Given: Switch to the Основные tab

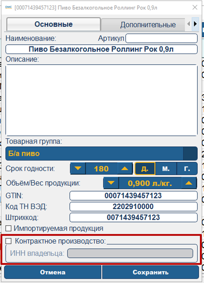Looking at the screenshot, I should tap(54, 24).
